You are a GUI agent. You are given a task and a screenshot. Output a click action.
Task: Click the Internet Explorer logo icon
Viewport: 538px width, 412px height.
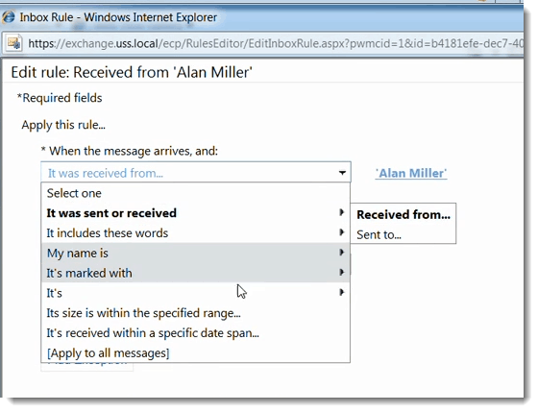coord(9,17)
